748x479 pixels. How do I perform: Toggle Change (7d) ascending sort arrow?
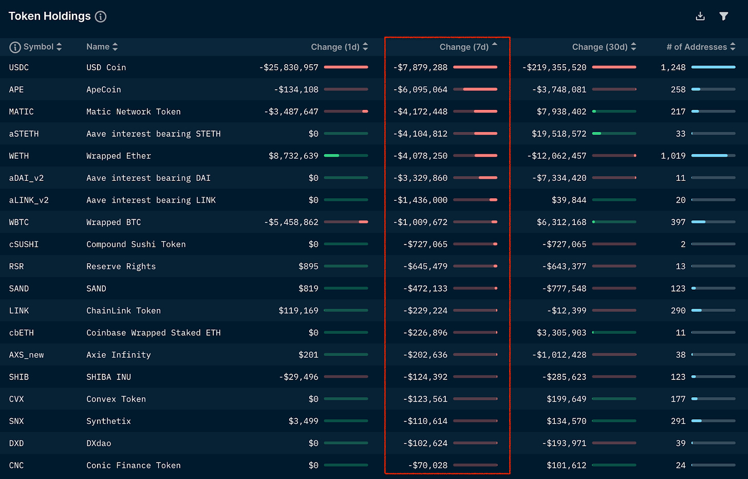(495, 45)
